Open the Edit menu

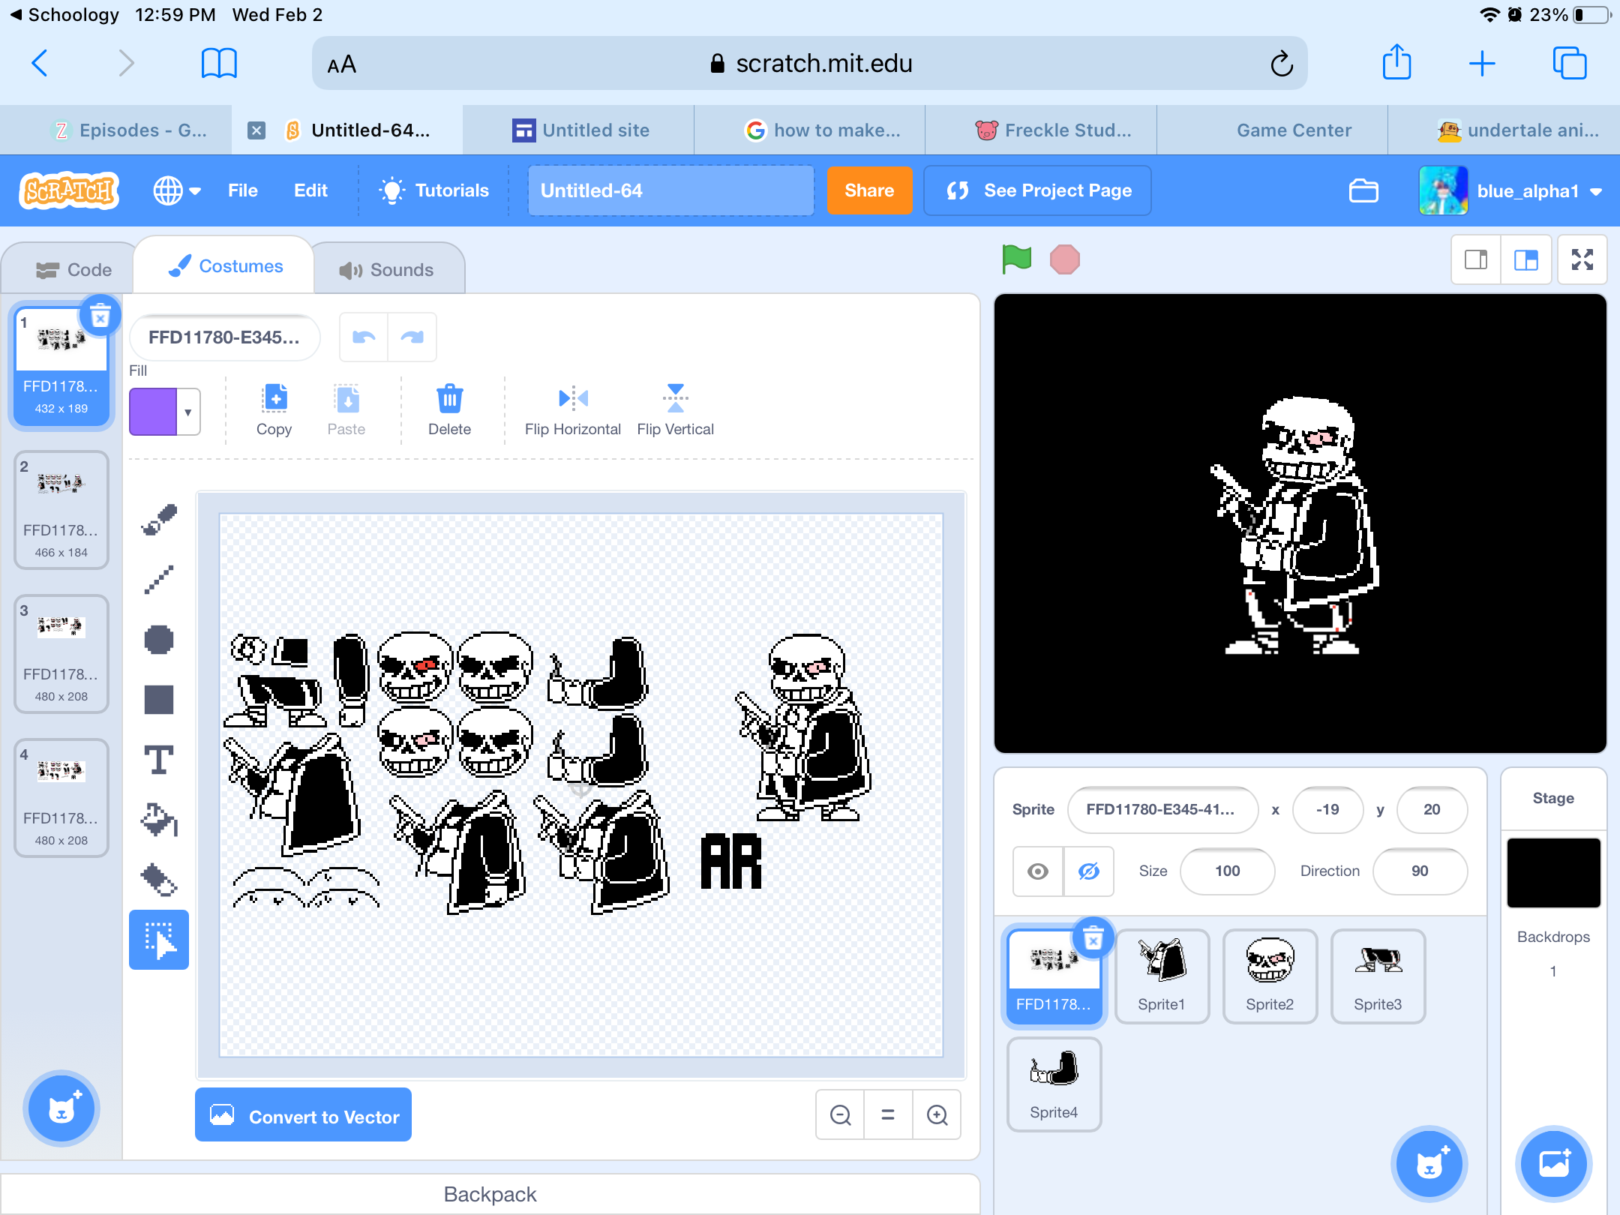click(310, 190)
